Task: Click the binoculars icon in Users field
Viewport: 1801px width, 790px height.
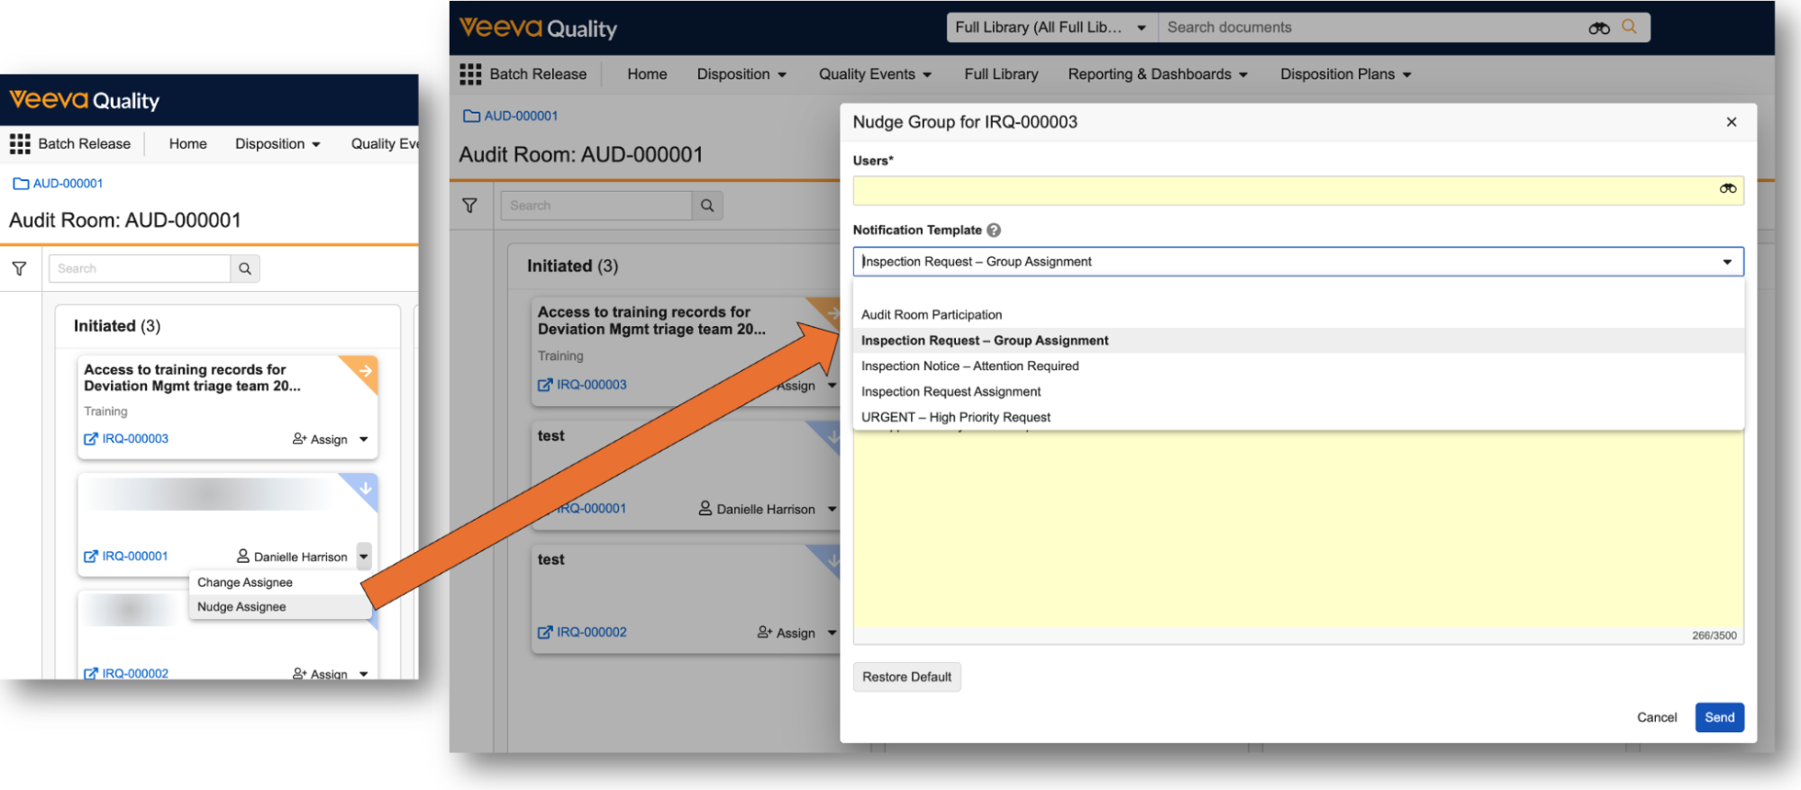Action: point(1727,189)
